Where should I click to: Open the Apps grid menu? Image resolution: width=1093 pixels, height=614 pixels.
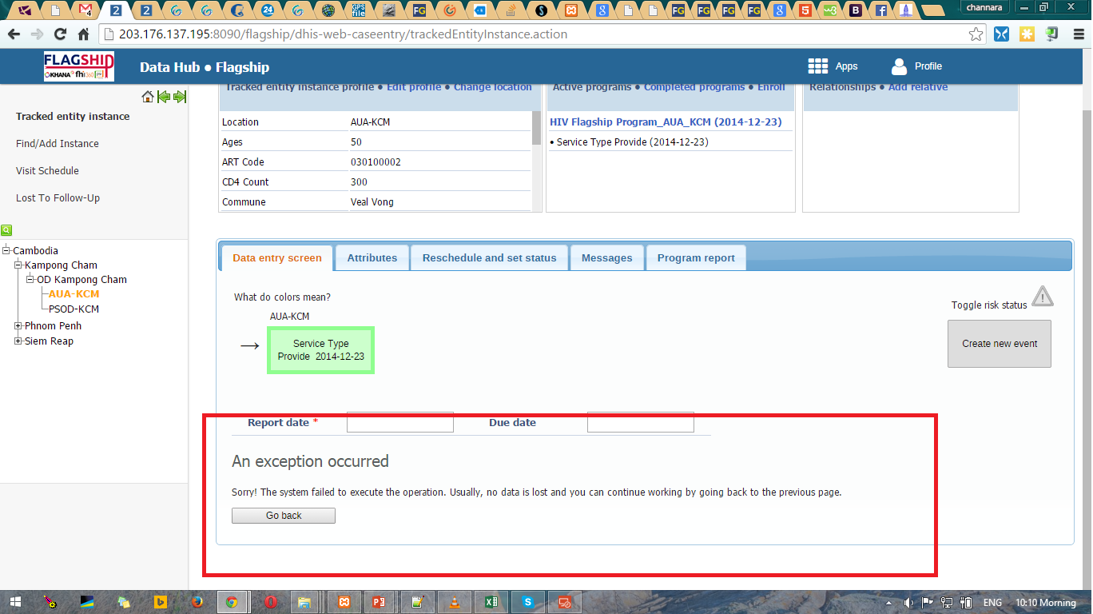click(x=833, y=66)
